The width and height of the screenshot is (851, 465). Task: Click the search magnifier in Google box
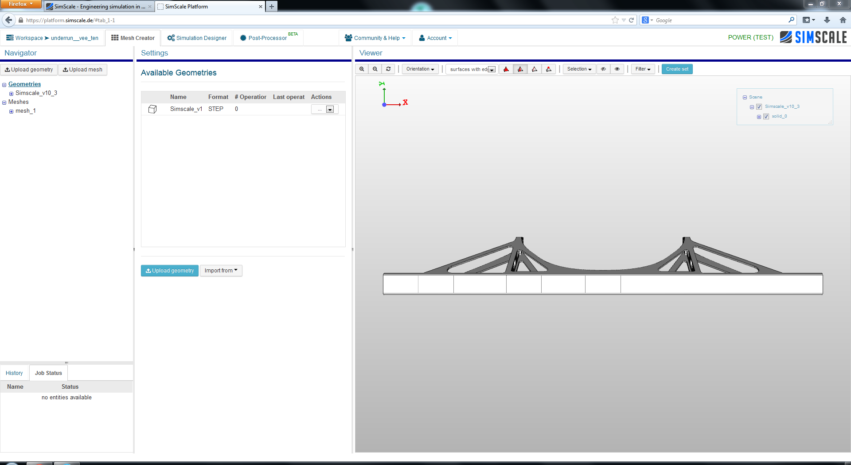pos(791,20)
